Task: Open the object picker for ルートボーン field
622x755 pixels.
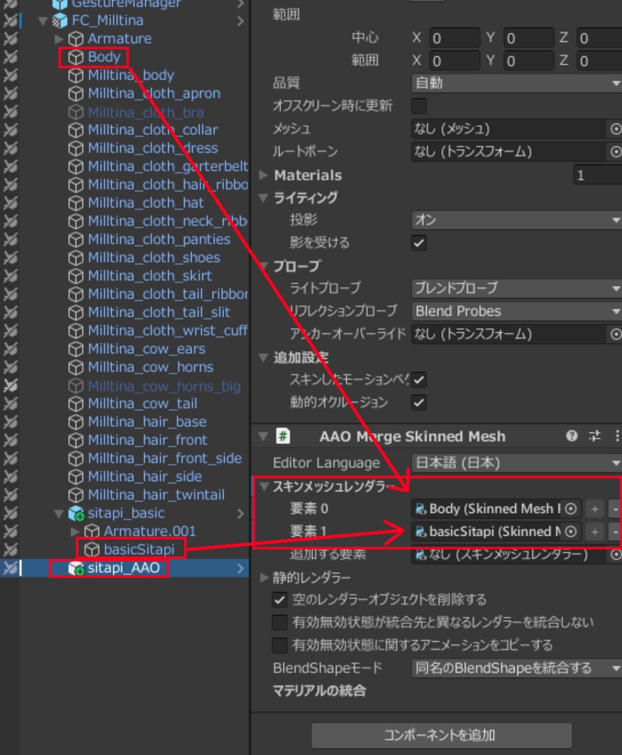Action: [x=615, y=152]
